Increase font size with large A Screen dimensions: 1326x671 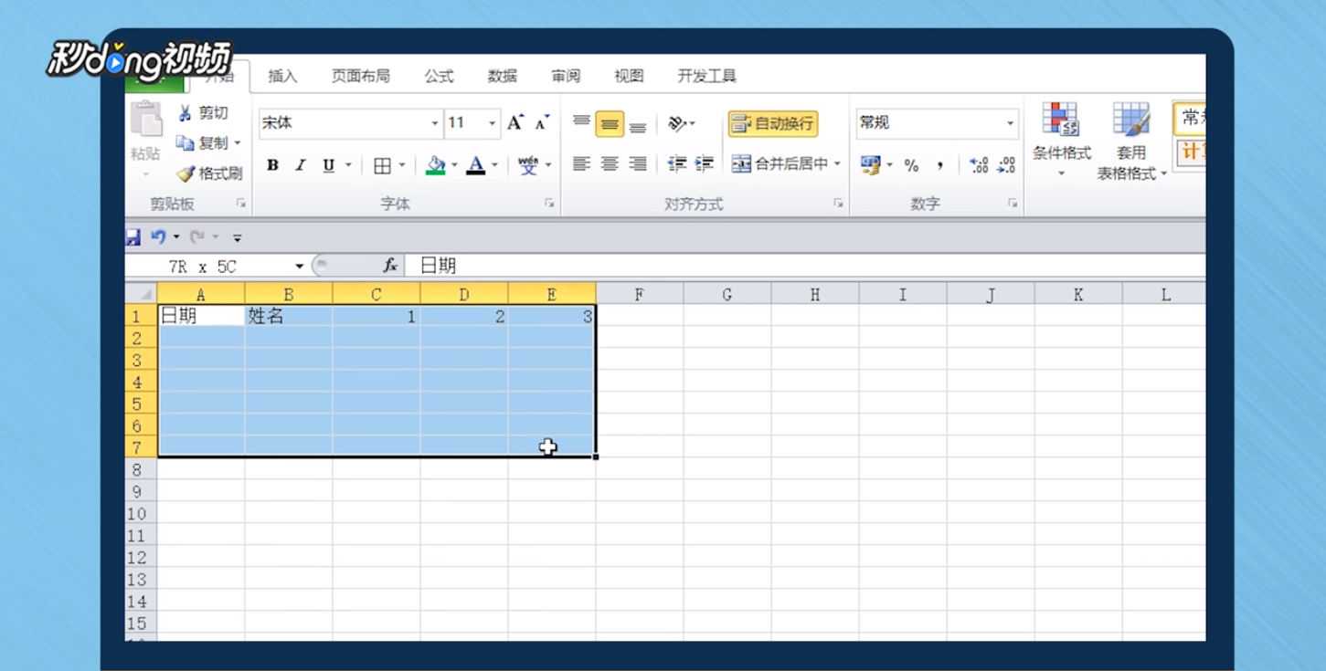tap(515, 122)
